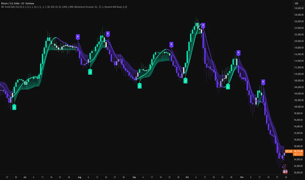Click the green buy arrow in early August

tap(90, 71)
